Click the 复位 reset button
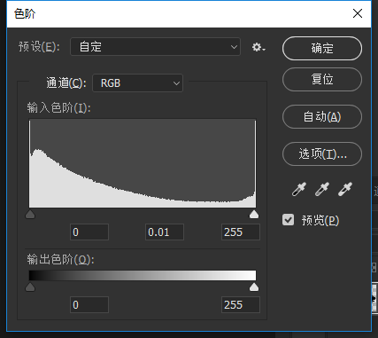378x338 pixels. pyautogui.click(x=322, y=79)
